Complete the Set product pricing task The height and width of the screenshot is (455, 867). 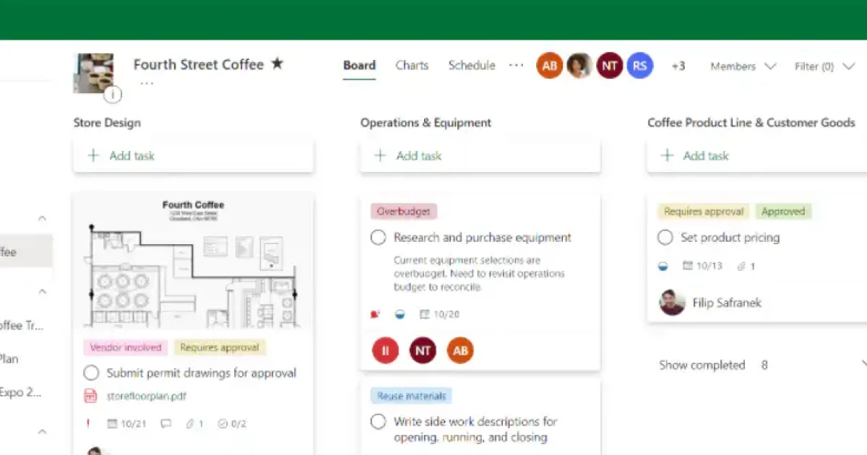pyautogui.click(x=665, y=237)
